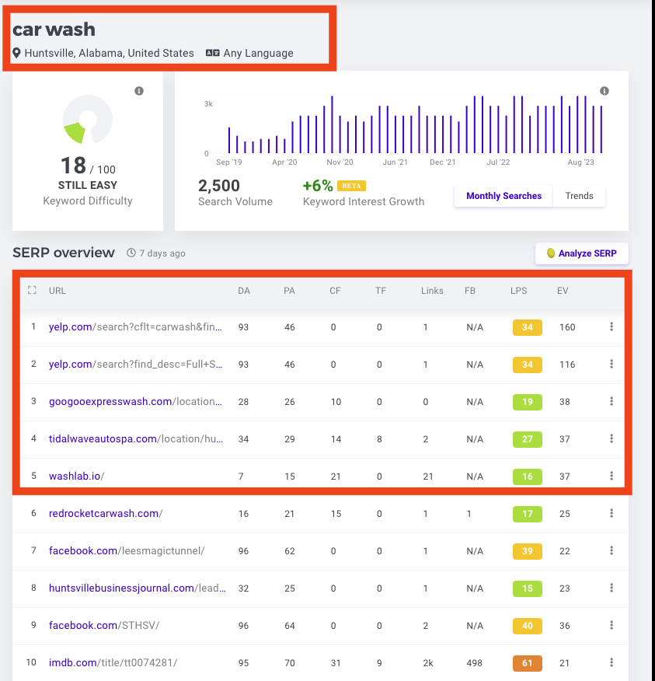This screenshot has height=681, width=655.
Task: Sort table by the FB column header
Action: click(x=469, y=291)
